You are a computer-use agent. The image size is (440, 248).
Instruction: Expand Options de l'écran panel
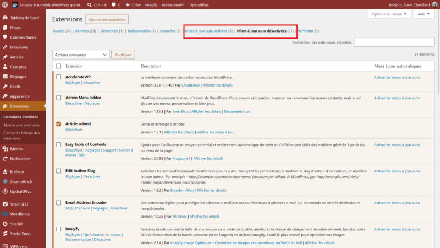(389, 14)
